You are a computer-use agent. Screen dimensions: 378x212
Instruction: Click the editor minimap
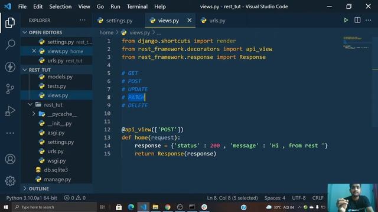click(x=356, y=43)
